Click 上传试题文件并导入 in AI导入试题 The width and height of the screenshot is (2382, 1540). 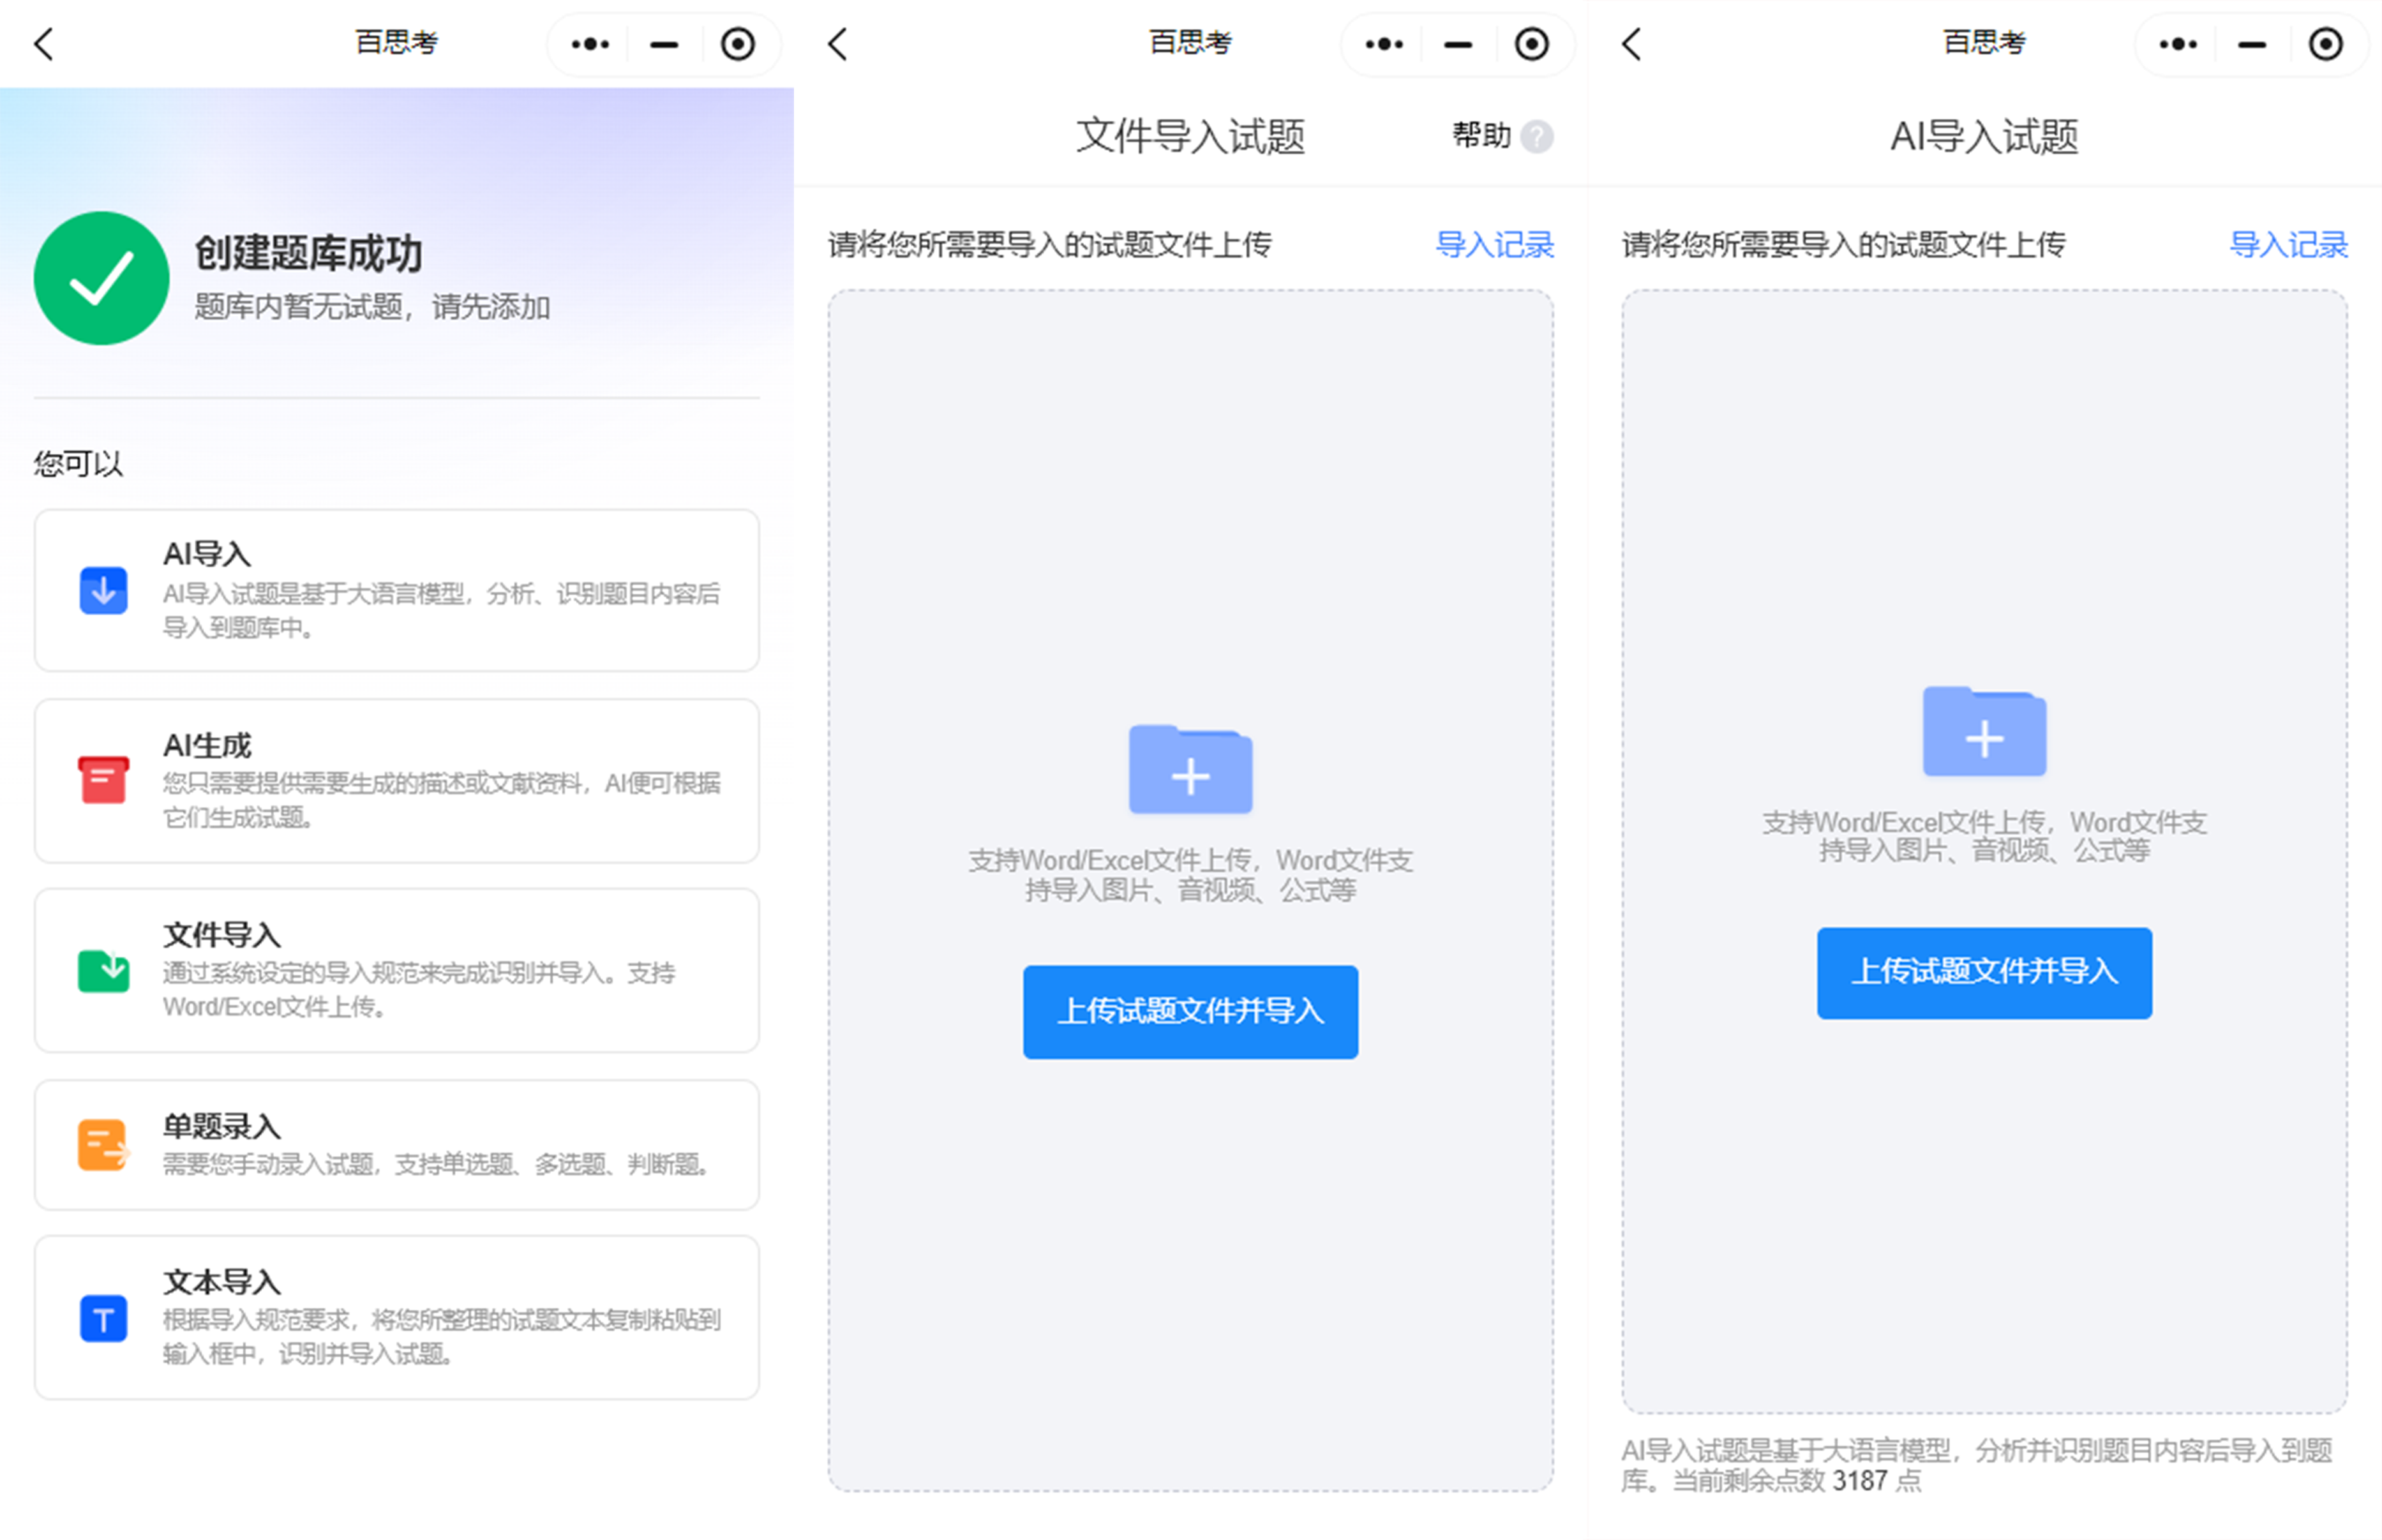click(1984, 973)
